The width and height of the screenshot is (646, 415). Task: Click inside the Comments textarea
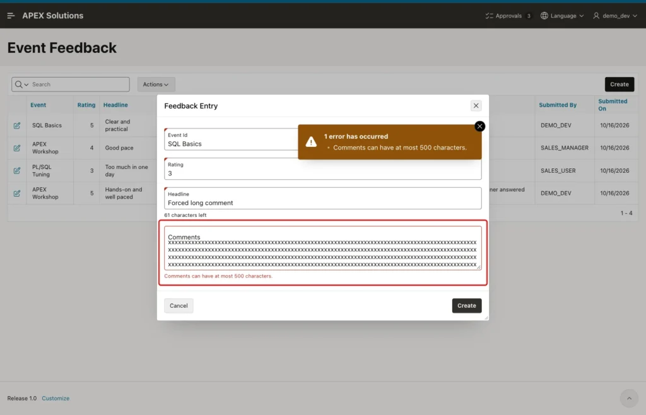[x=322, y=248]
